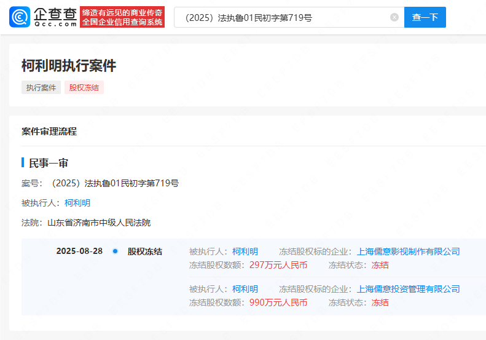Click the 案件审理流程 section heading
486x340 pixels.
pos(49,131)
